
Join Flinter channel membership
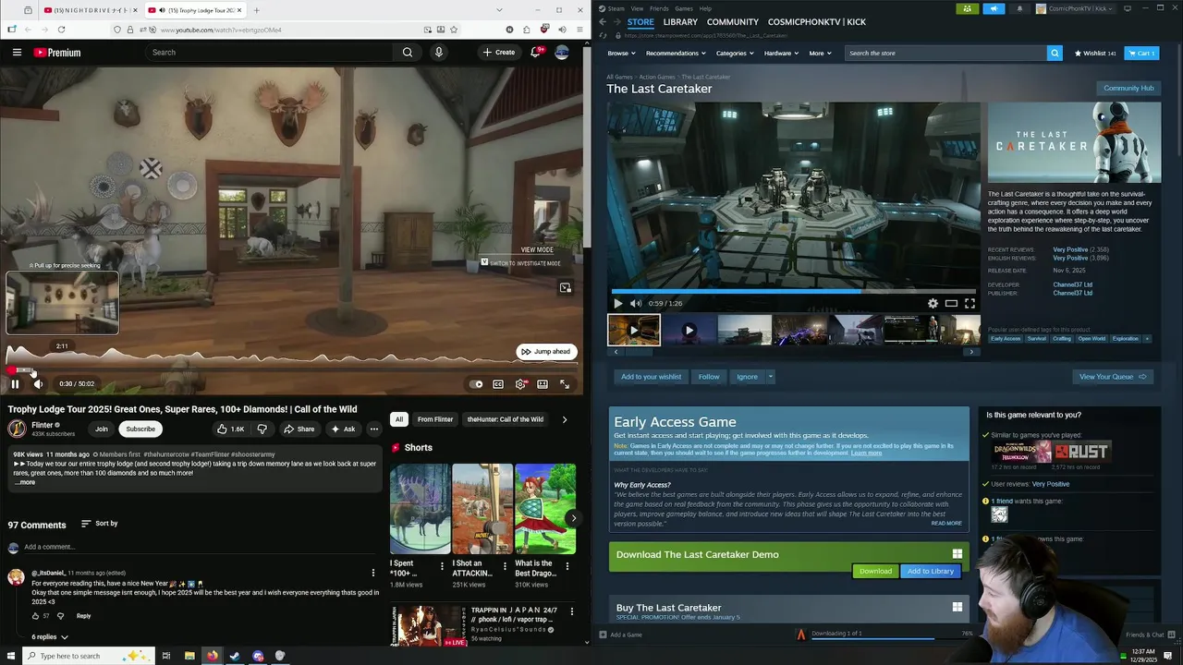point(102,429)
